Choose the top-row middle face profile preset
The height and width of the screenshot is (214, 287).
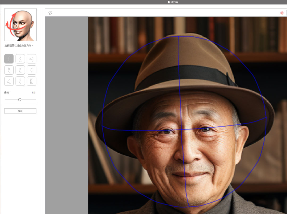click(20, 59)
